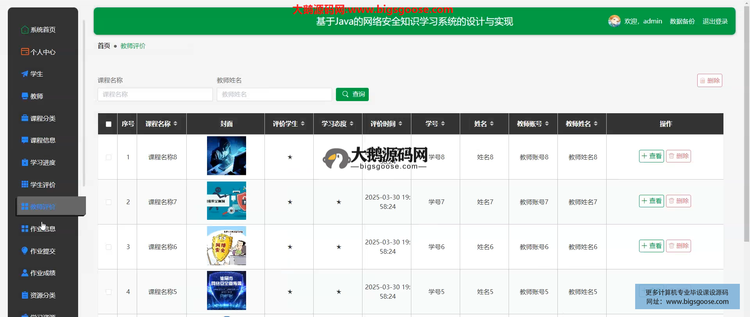Open 学生评价 in the sidebar menu
750x317 pixels.
click(x=43, y=185)
